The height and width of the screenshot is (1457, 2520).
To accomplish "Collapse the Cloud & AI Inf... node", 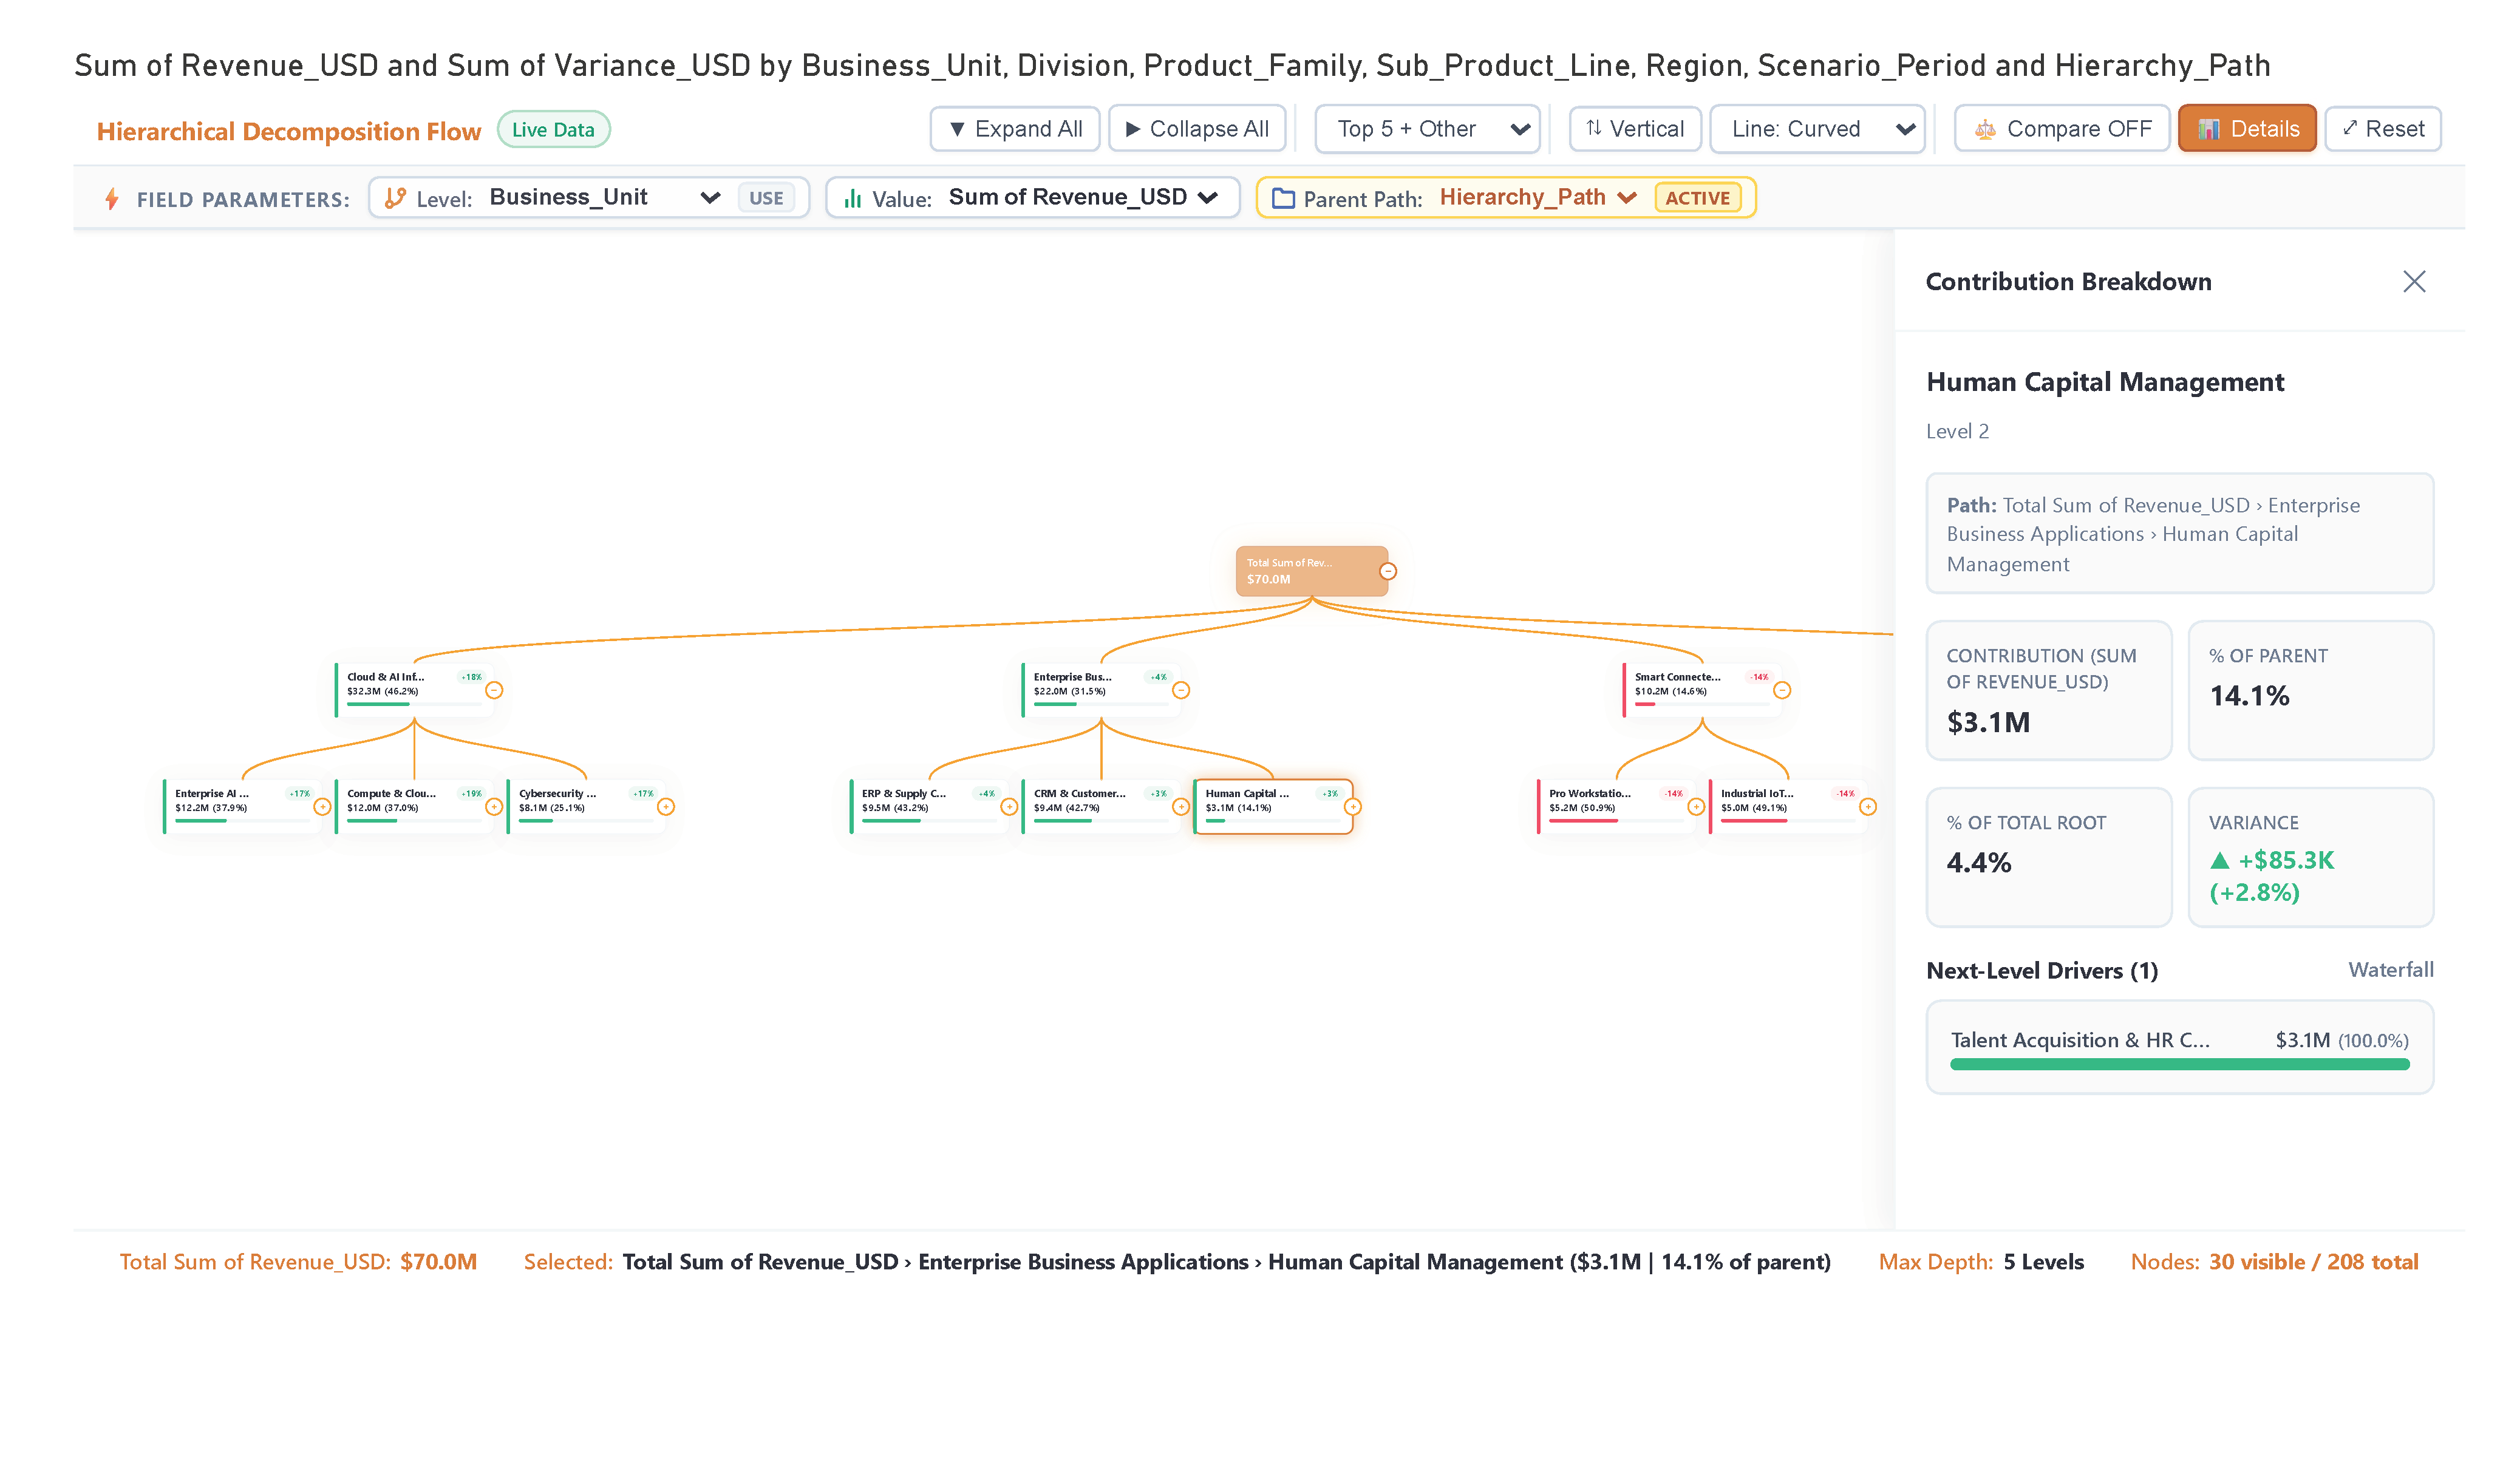I will [x=494, y=690].
